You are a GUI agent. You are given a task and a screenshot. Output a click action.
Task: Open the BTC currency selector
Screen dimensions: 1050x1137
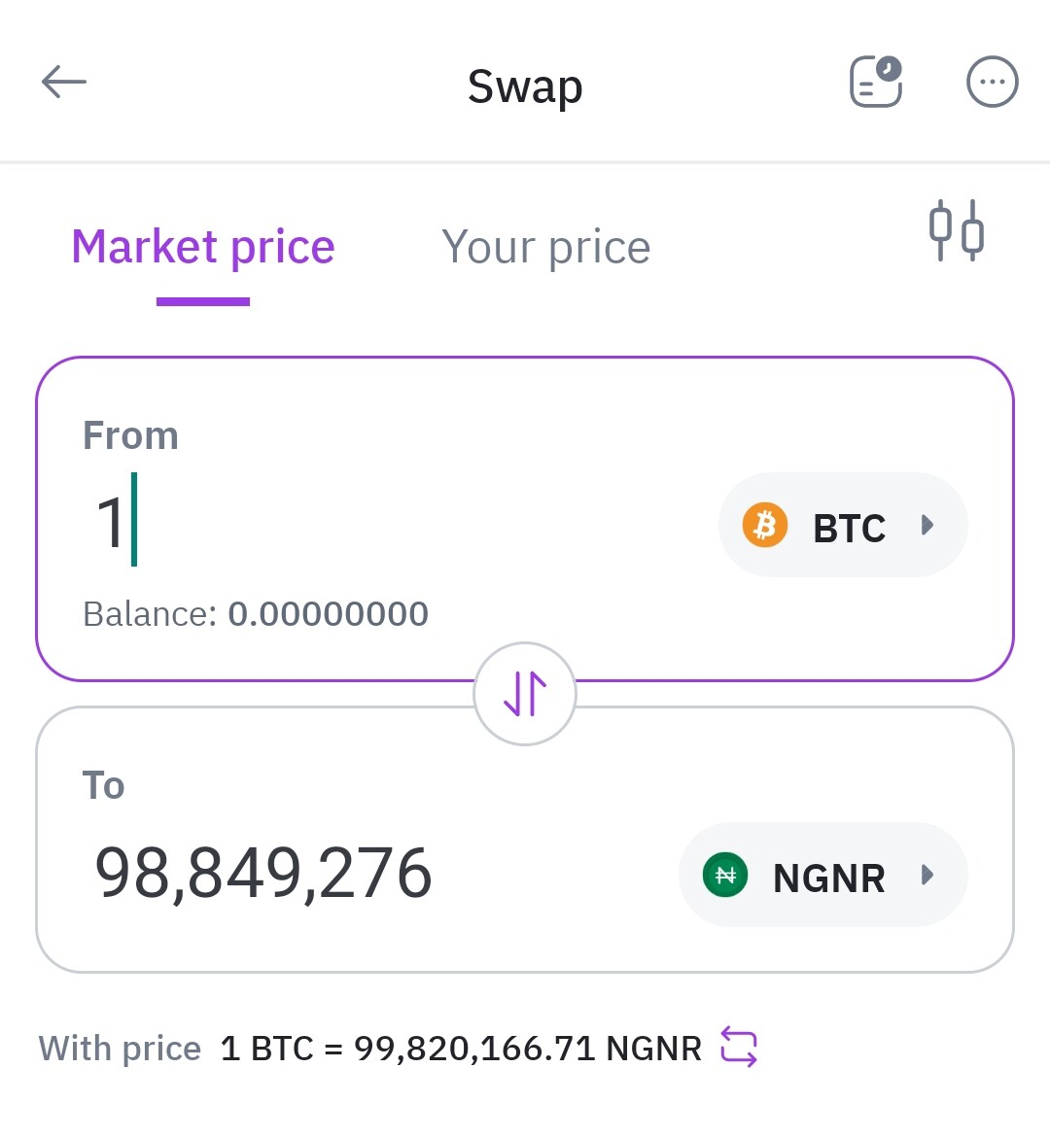[843, 525]
